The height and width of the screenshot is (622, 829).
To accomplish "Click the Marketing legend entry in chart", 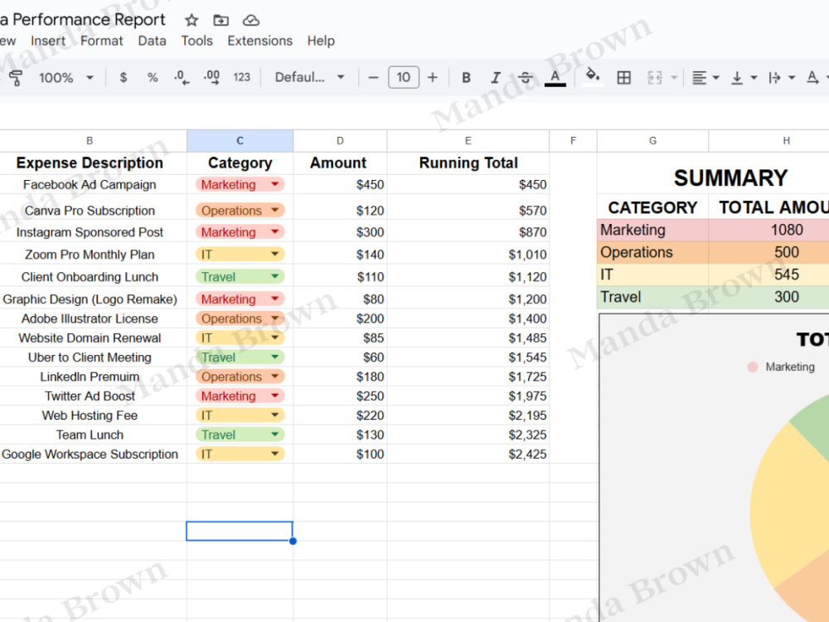I will click(781, 367).
